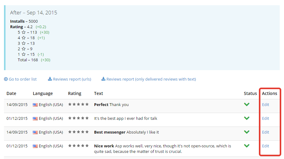This screenshot has width=284, height=159.
Task: Click date 14/09/2015 in 'Best messenger' row
Action: pyautogui.click(x=17, y=132)
